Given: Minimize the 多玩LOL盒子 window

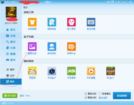Looking at the screenshot, I should [x=124, y=2].
